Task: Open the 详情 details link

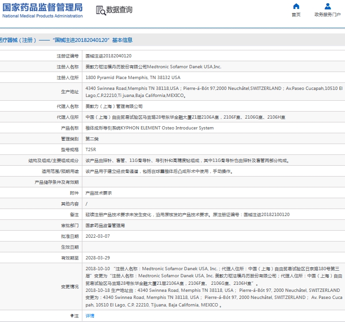Action: 90,315
